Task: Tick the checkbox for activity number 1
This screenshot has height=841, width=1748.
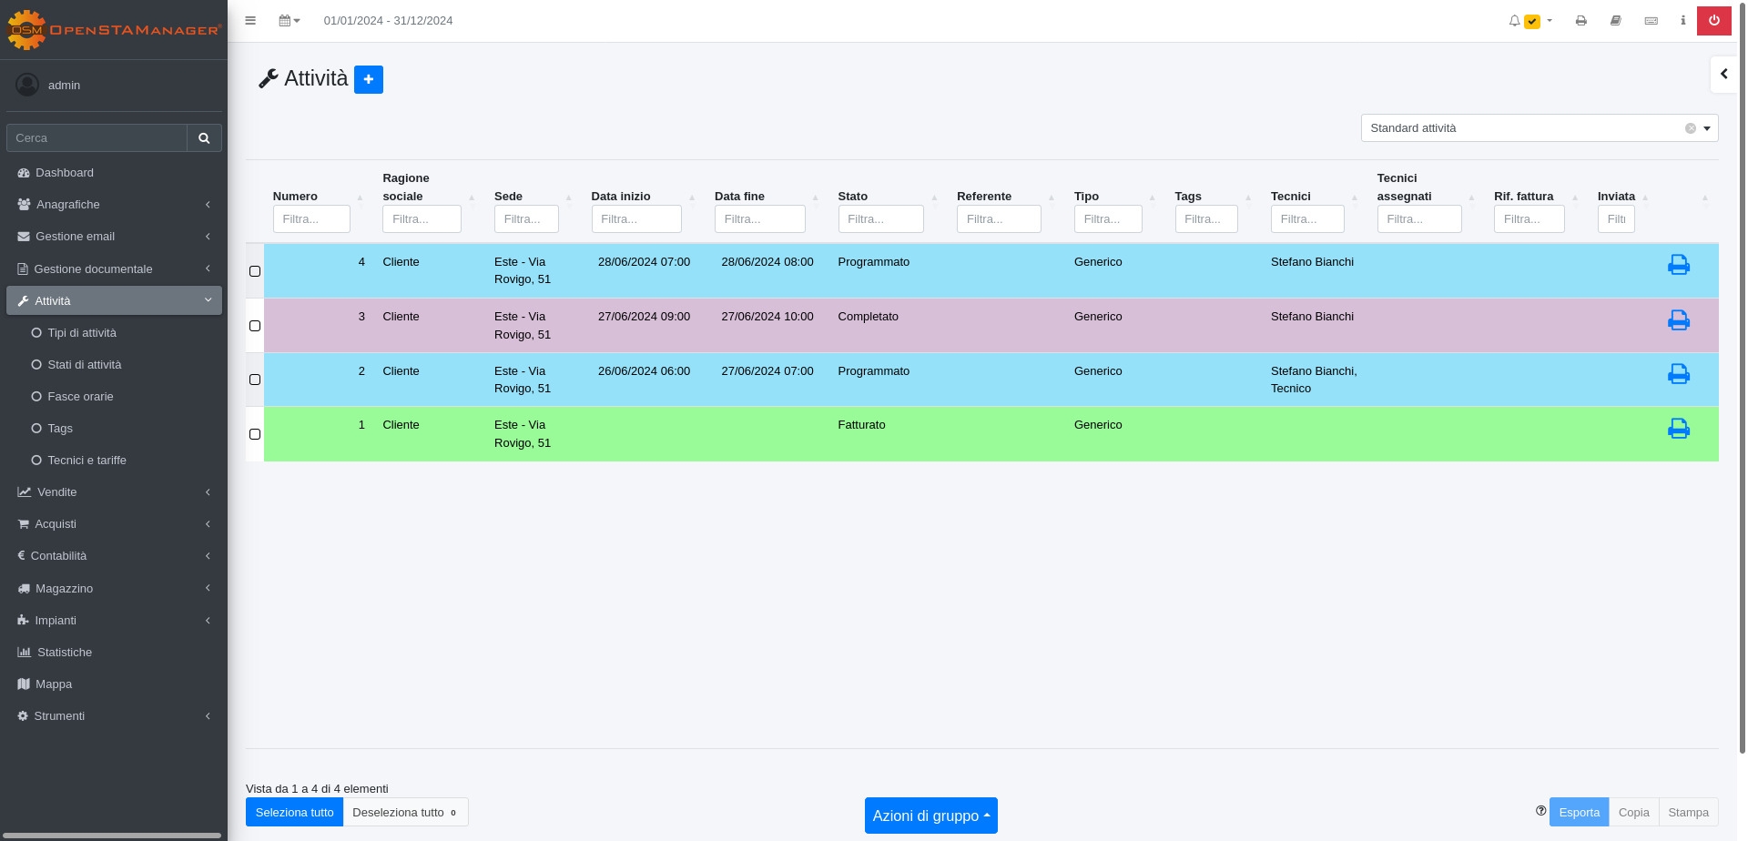Action: point(255,434)
